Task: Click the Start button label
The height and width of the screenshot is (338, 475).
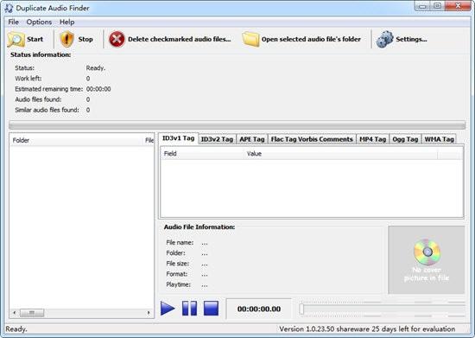Action: pyautogui.click(x=35, y=39)
